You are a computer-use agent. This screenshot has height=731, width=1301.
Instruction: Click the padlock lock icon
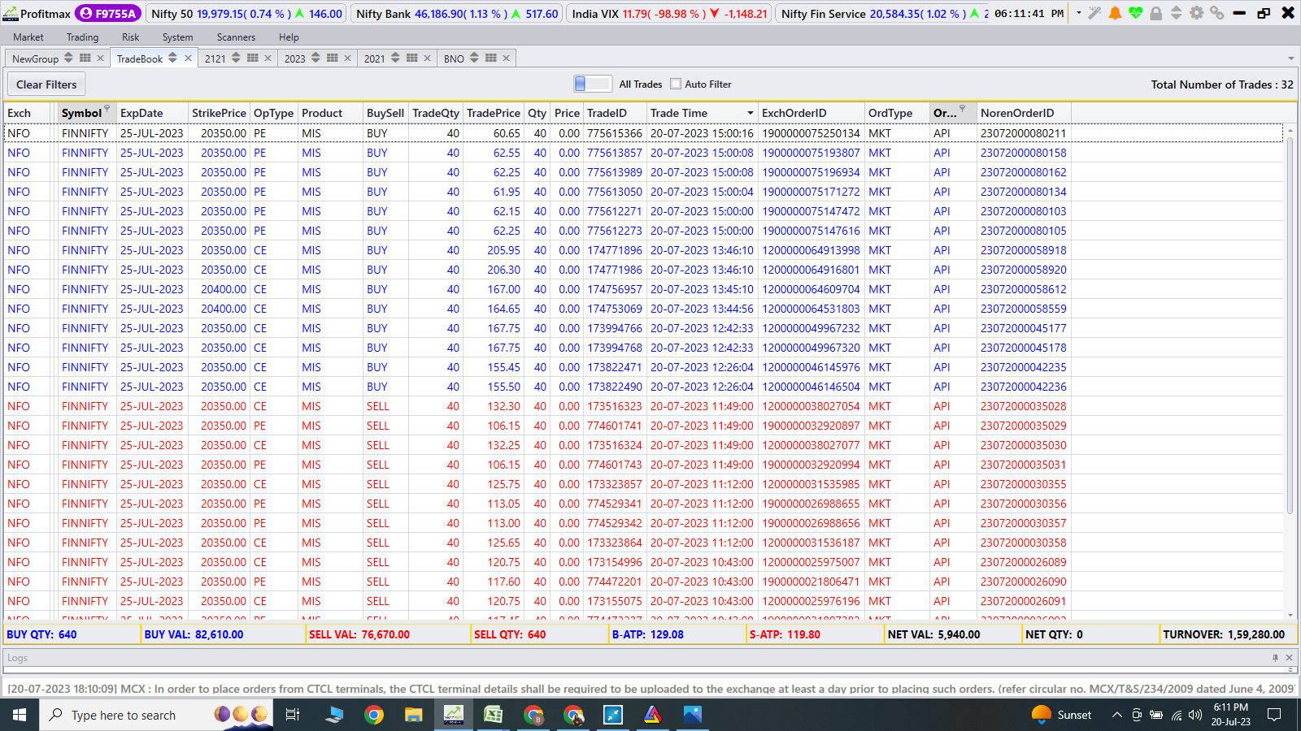[x=1155, y=13]
